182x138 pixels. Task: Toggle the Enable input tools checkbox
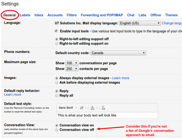56,31
